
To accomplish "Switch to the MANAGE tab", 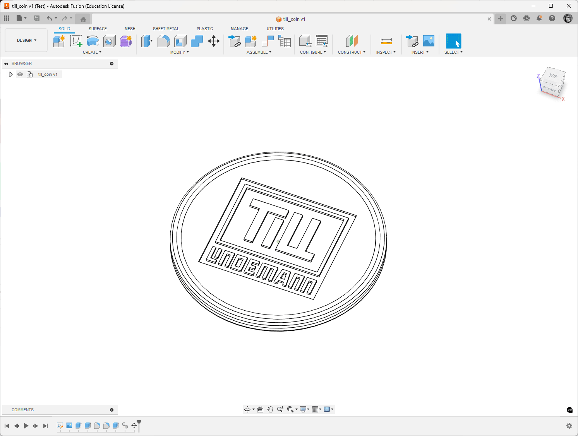I will click(x=239, y=29).
